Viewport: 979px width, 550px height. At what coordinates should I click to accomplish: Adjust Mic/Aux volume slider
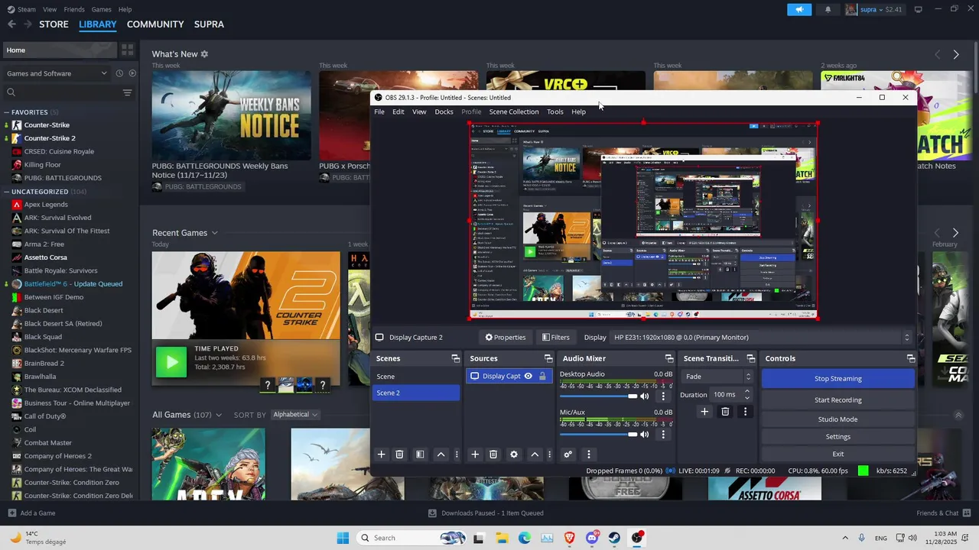pos(599,435)
